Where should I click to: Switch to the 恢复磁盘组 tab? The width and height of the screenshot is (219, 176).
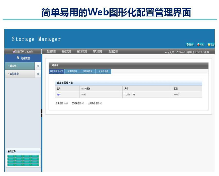pos(88,71)
